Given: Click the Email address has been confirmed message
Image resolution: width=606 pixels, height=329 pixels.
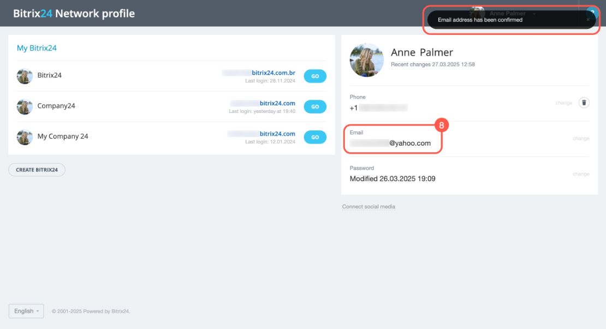Looking at the screenshot, I should (480, 20).
